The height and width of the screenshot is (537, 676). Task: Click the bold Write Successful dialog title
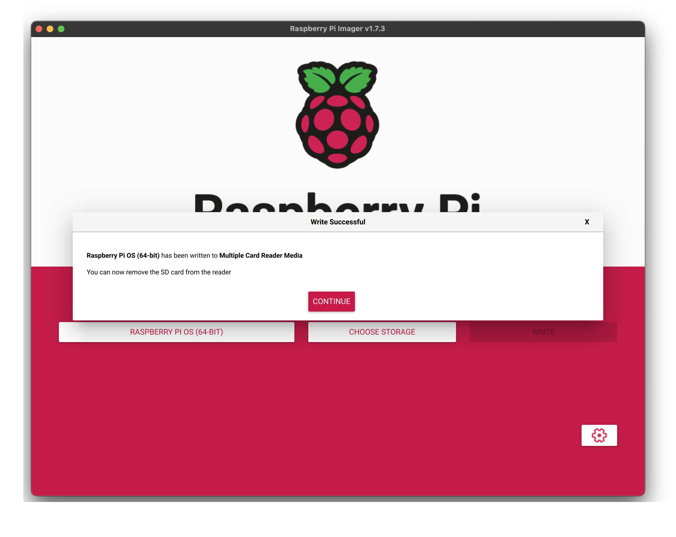click(x=338, y=222)
